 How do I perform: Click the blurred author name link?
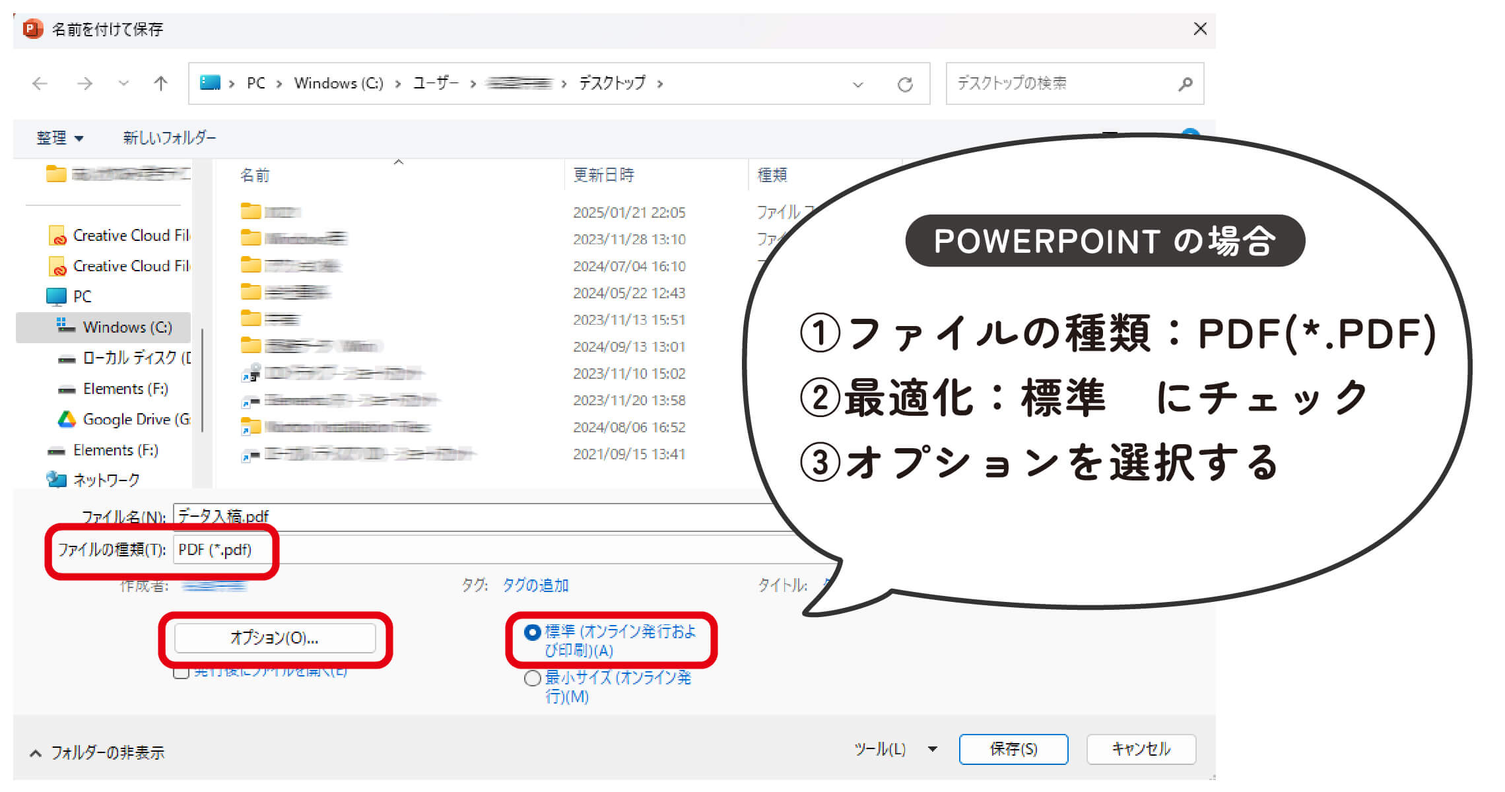pos(213,585)
